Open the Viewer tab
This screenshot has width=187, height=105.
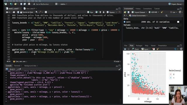tap(153, 45)
